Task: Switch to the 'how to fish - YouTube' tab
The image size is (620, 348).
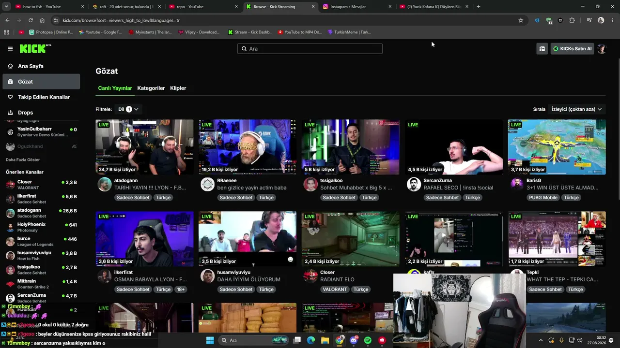Action: coord(50,7)
